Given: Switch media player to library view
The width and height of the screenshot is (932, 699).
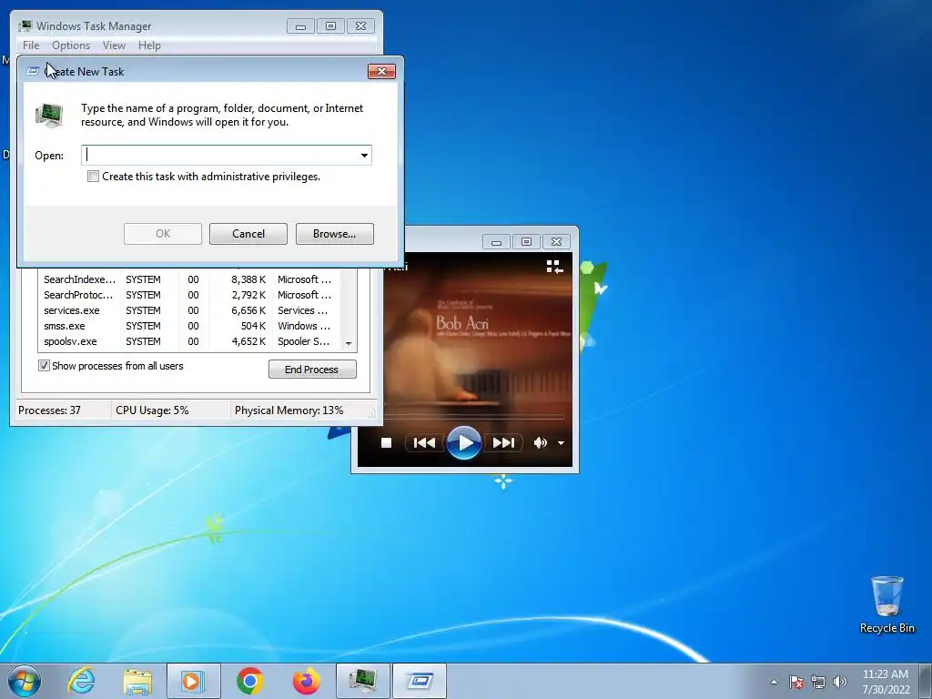Looking at the screenshot, I should (x=554, y=267).
